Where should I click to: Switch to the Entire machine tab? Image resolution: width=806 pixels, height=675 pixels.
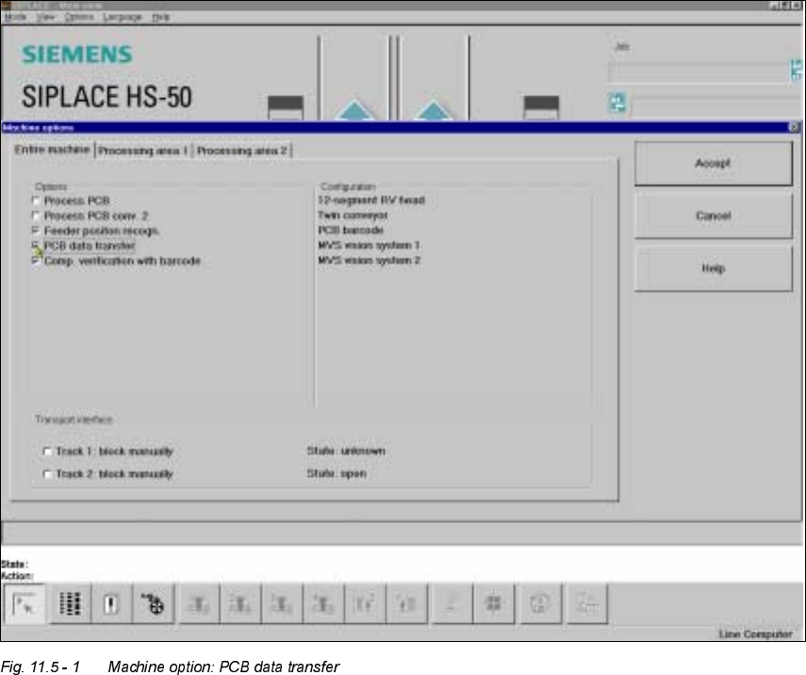(52, 150)
